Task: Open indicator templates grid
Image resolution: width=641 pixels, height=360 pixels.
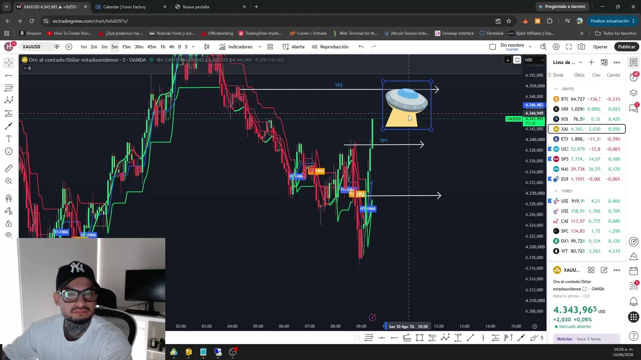Action: 270,46
